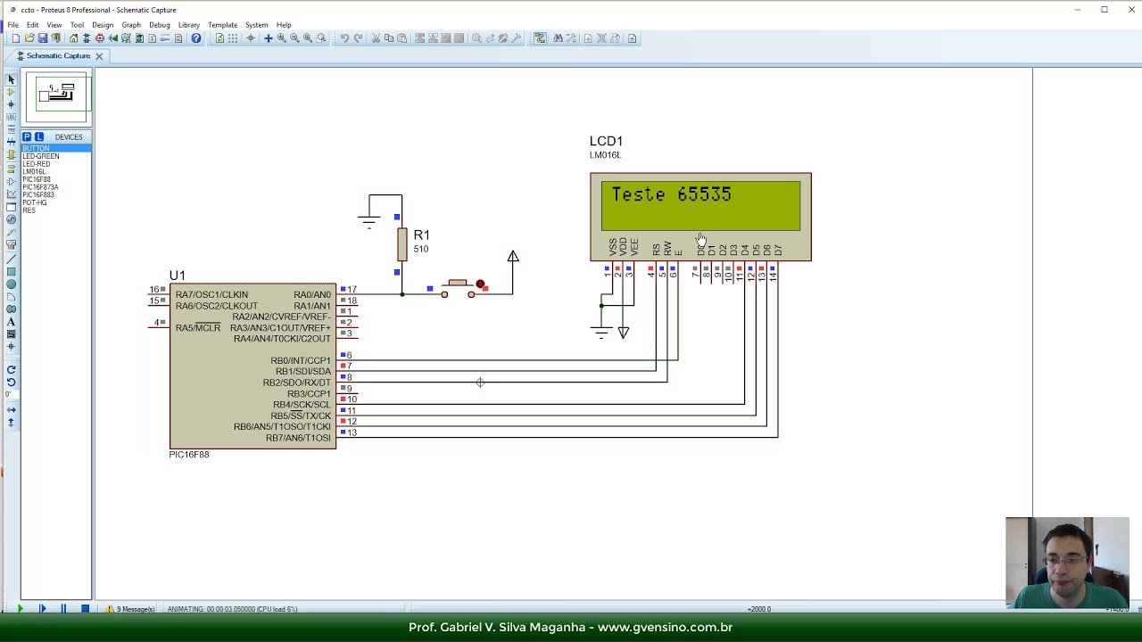This screenshot has height=642, width=1142.
Task: Click the 'L' library manage button
Action: 38,136
